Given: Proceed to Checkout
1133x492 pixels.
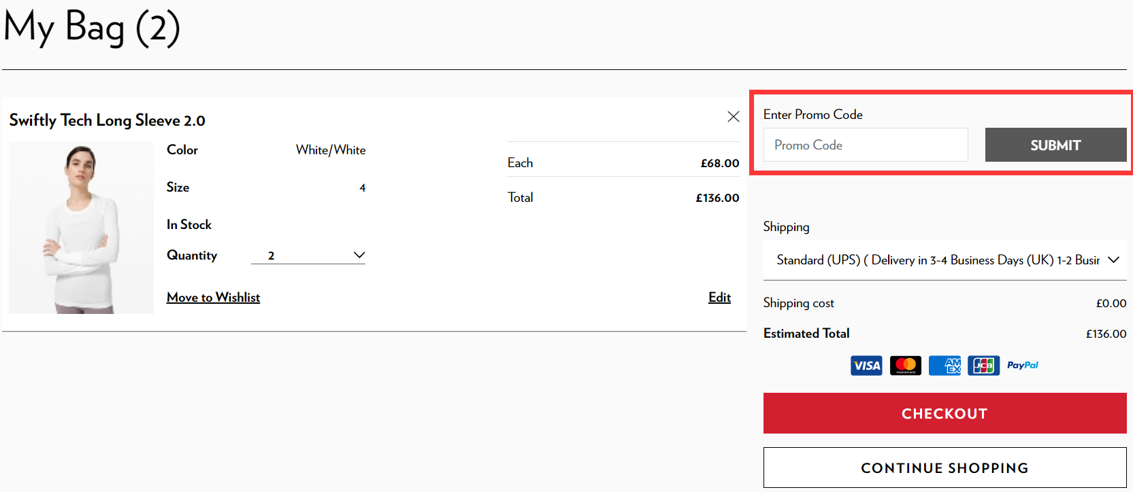Looking at the screenshot, I should (x=945, y=413).
